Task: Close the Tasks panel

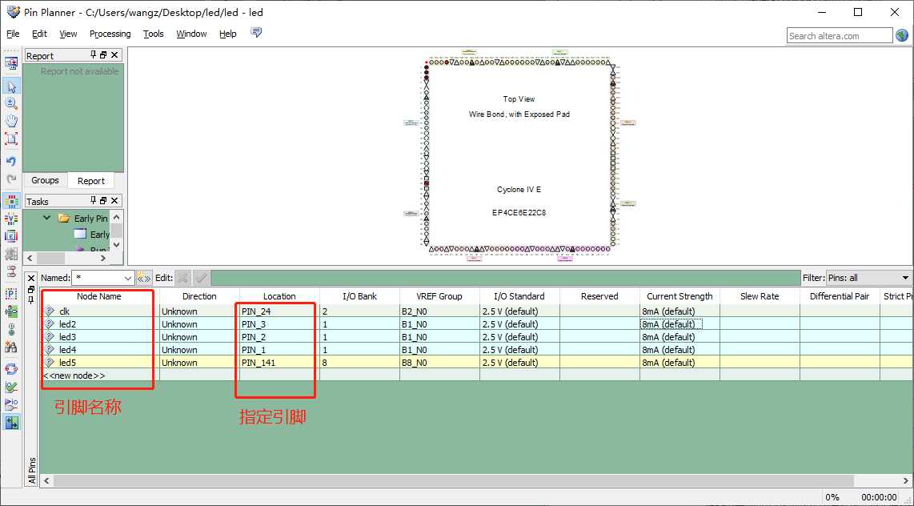Action: (x=114, y=200)
